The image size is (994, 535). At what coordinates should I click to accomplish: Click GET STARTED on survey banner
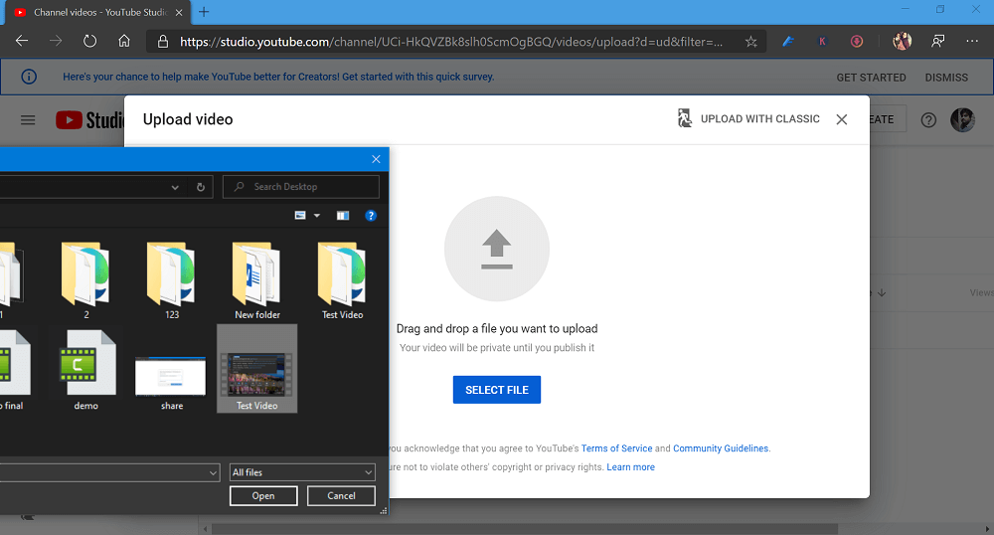coord(871,78)
